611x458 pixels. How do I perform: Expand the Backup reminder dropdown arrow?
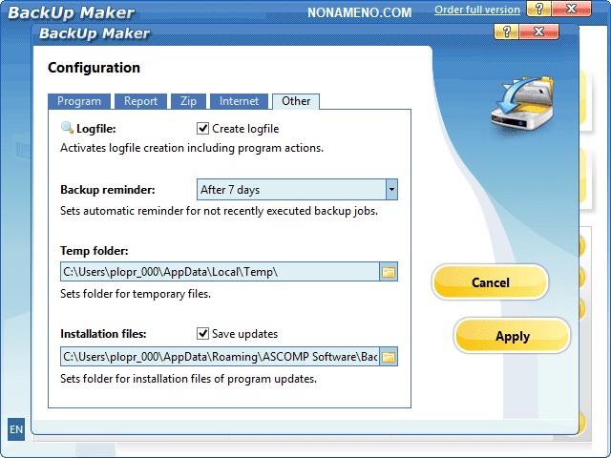coord(390,190)
